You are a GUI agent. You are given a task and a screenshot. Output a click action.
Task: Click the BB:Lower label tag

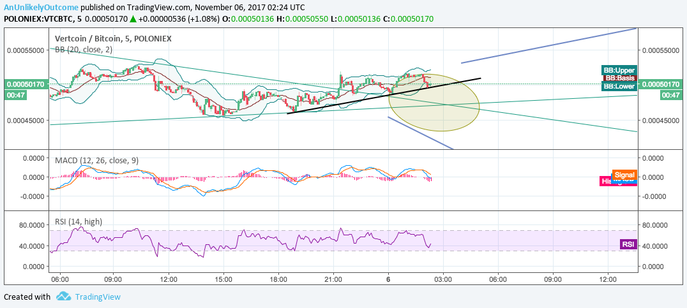619,86
